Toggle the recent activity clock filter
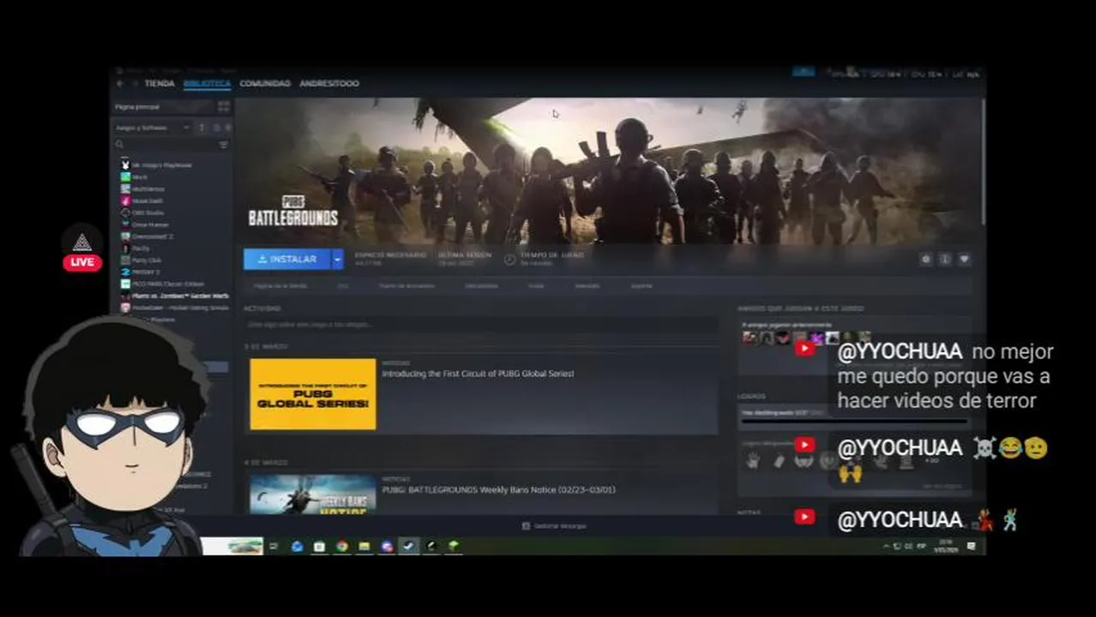The image size is (1096, 617). pyautogui.click(x=216, y=128)
